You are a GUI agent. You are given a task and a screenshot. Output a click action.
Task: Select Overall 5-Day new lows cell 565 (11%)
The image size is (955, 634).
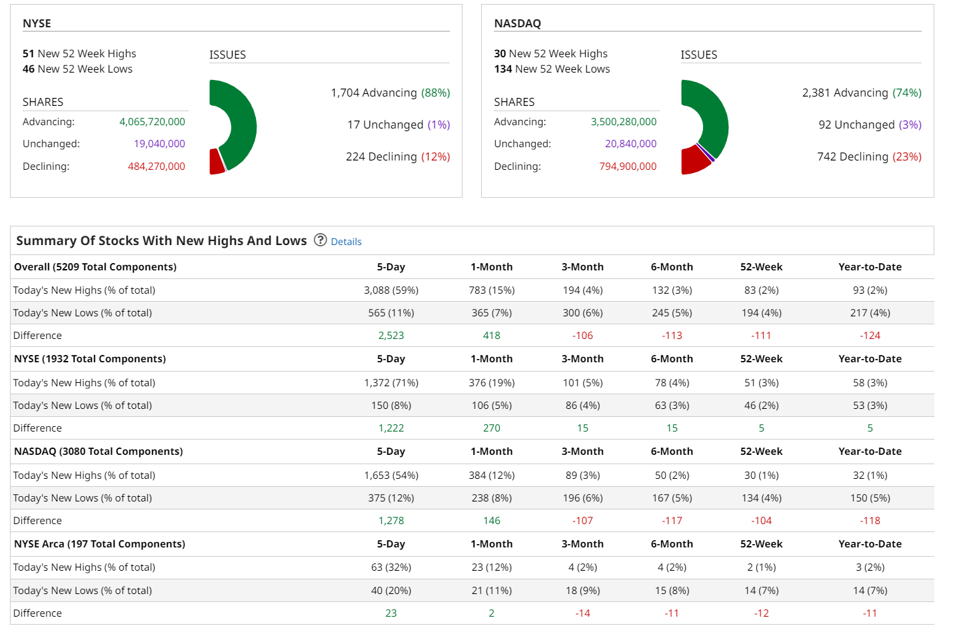coord(391,313)
